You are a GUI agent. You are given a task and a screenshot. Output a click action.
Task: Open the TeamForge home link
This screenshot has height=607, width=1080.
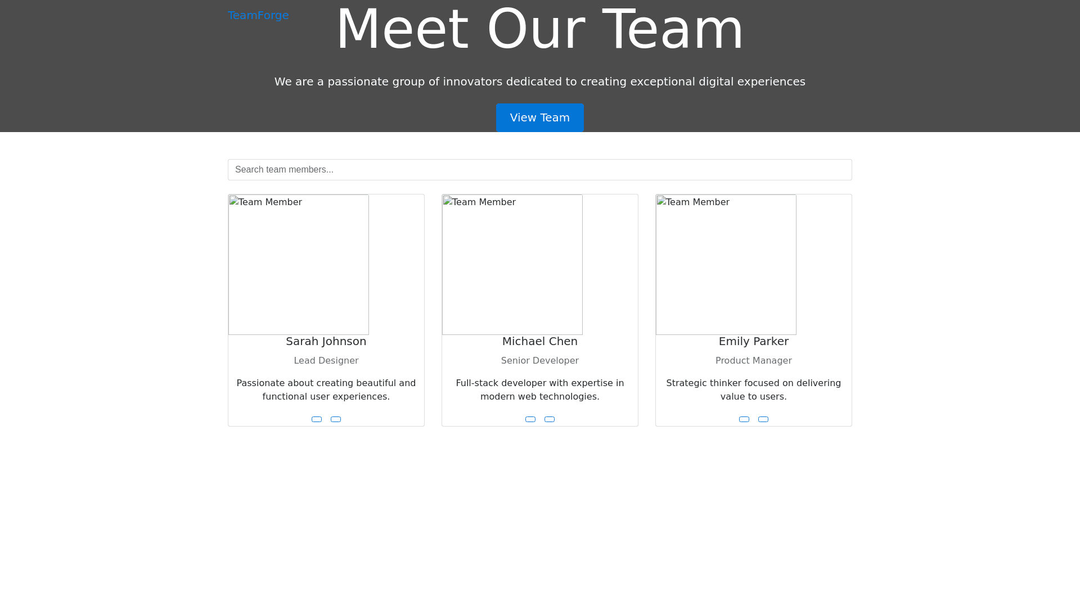(x=258, y=15)
